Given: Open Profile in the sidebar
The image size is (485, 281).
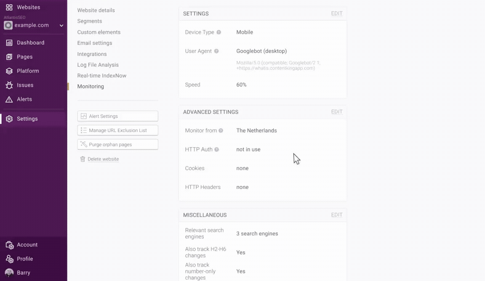Looking at the screenshot, I should 25,259.
